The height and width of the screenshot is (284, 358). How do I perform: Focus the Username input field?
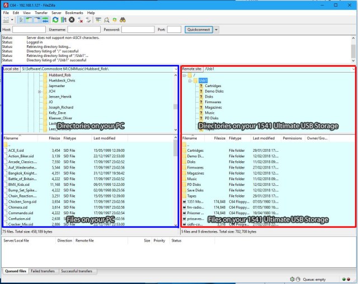tap(84, 30)
